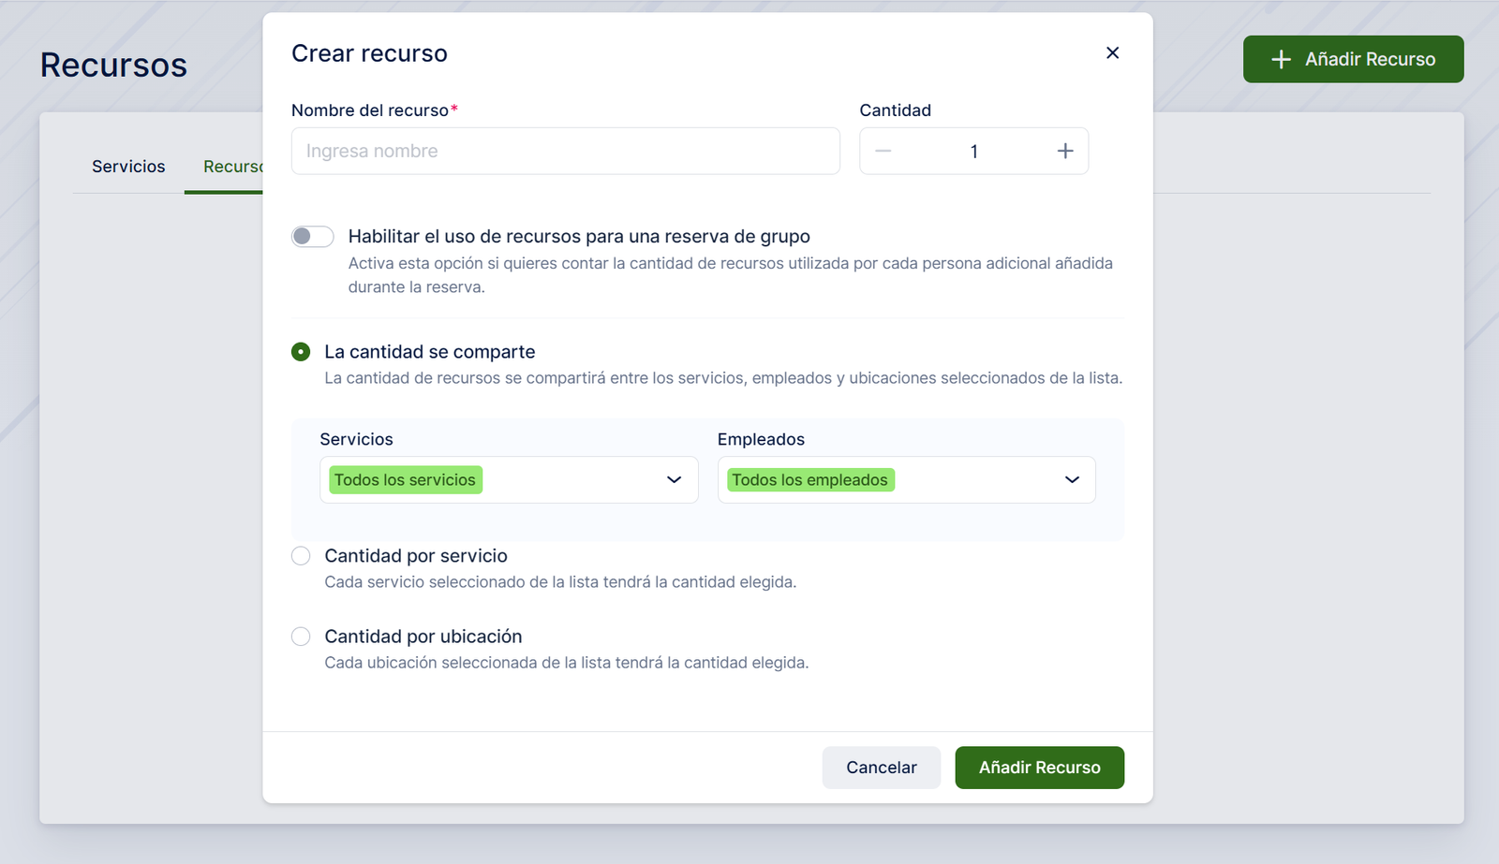Click the Todos los servicios tag
This screenshot has width=1499, height=864.
click(405, 480)
